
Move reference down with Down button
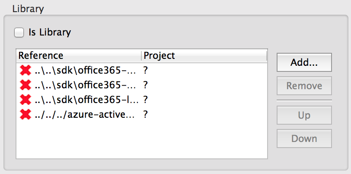click(x=304, y=139)
